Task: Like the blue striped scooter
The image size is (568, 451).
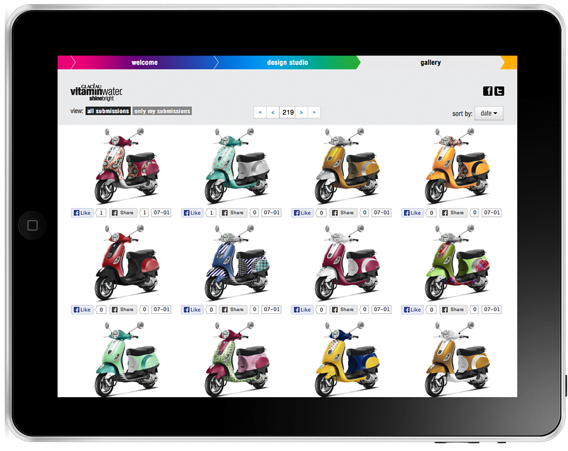Action: (x=192, y=310)
